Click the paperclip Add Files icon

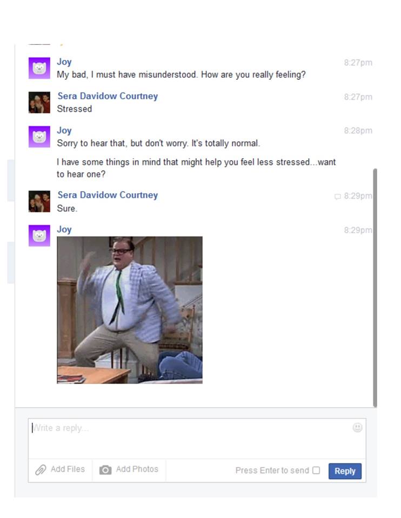[x=41, y=470]
